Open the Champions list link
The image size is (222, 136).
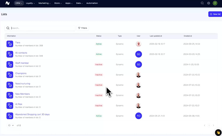click(21, 73)
